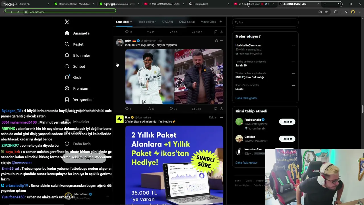This screenshot has width=364, height=205.
Task: Open options for Salah 10 trend
Action: [x=293, y=62]
